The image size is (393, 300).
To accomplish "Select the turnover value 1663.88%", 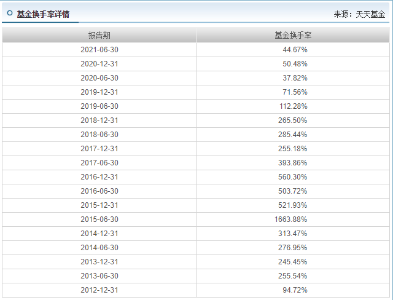I will (x=290, y=219).
